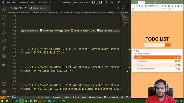184x103 pixels.
Task: Close the index.html tab
Action: [26, 8]
